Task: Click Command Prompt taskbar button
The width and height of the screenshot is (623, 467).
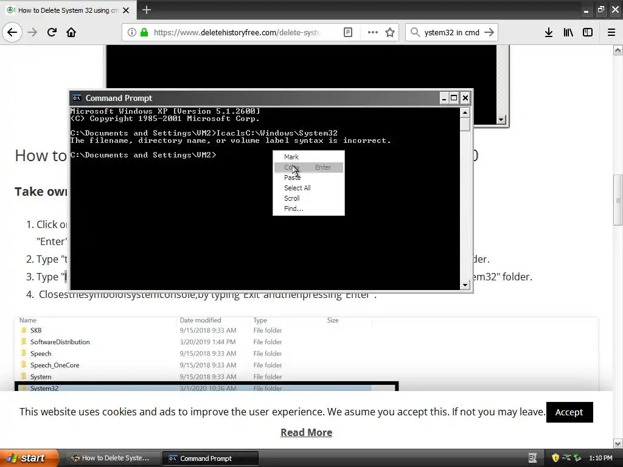Action: 210,458
